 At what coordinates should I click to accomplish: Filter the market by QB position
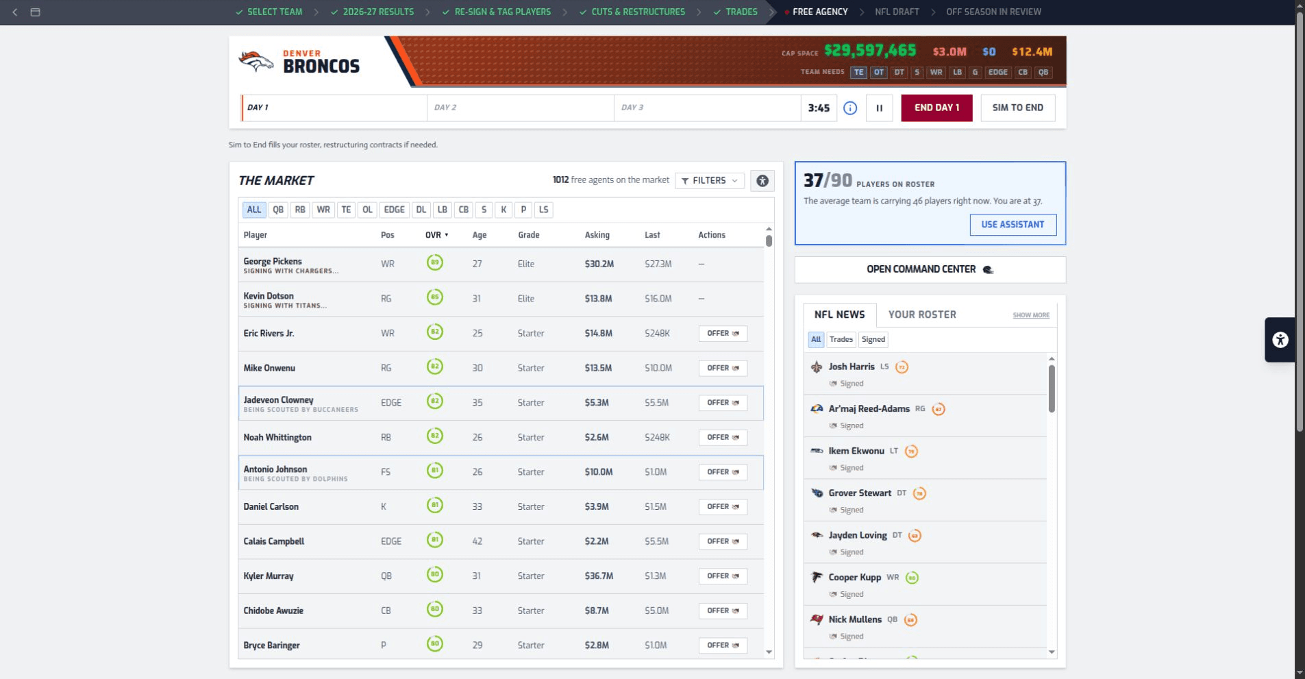[278, 210]
